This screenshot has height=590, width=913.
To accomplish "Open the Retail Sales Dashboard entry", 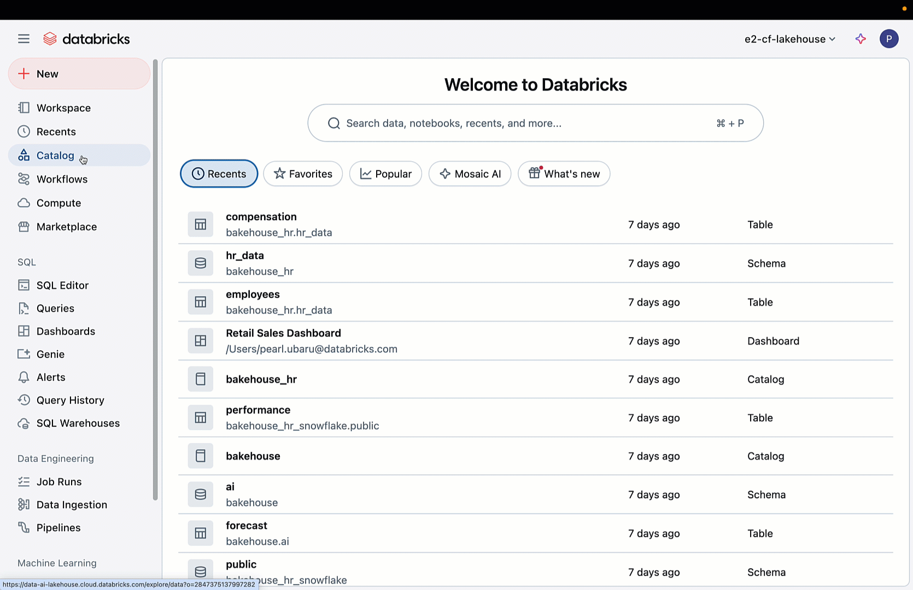I will (x=283, y=333).
